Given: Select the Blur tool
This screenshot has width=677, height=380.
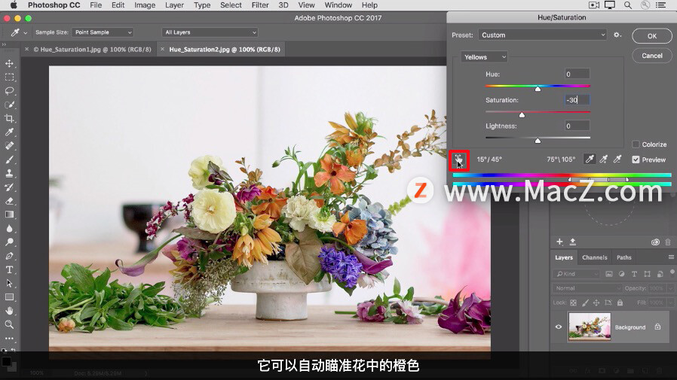Looking at the screenshot, I should (x=9, y=228).
